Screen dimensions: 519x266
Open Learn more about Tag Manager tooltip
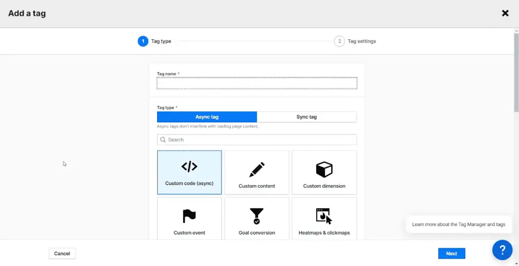pyautogui.click(x=458, y=225)
